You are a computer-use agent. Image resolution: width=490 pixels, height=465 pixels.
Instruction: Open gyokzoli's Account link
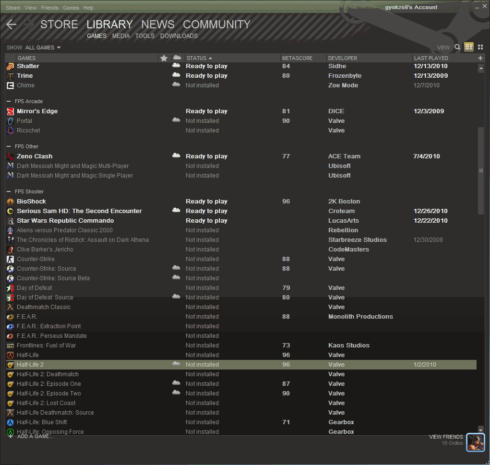pyautogui.click(x=411, y=7)
